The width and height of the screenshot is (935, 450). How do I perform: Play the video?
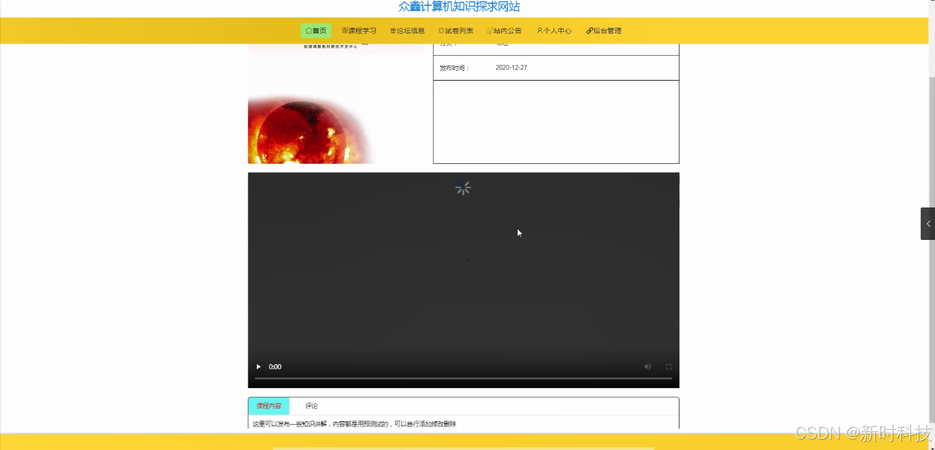pyautogui.click(x=258, y=367)
